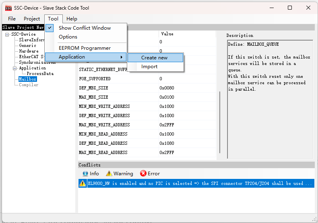Open the Project menu
Viewport: 318px width, 223px height.
pos(32,19)
